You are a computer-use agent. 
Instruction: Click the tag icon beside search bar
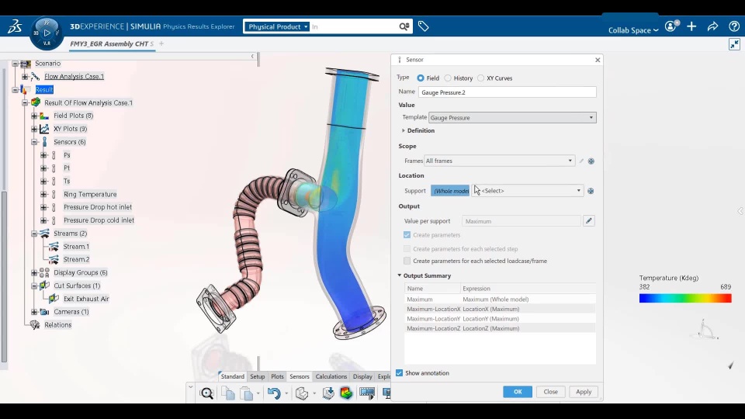click(423, 26)
